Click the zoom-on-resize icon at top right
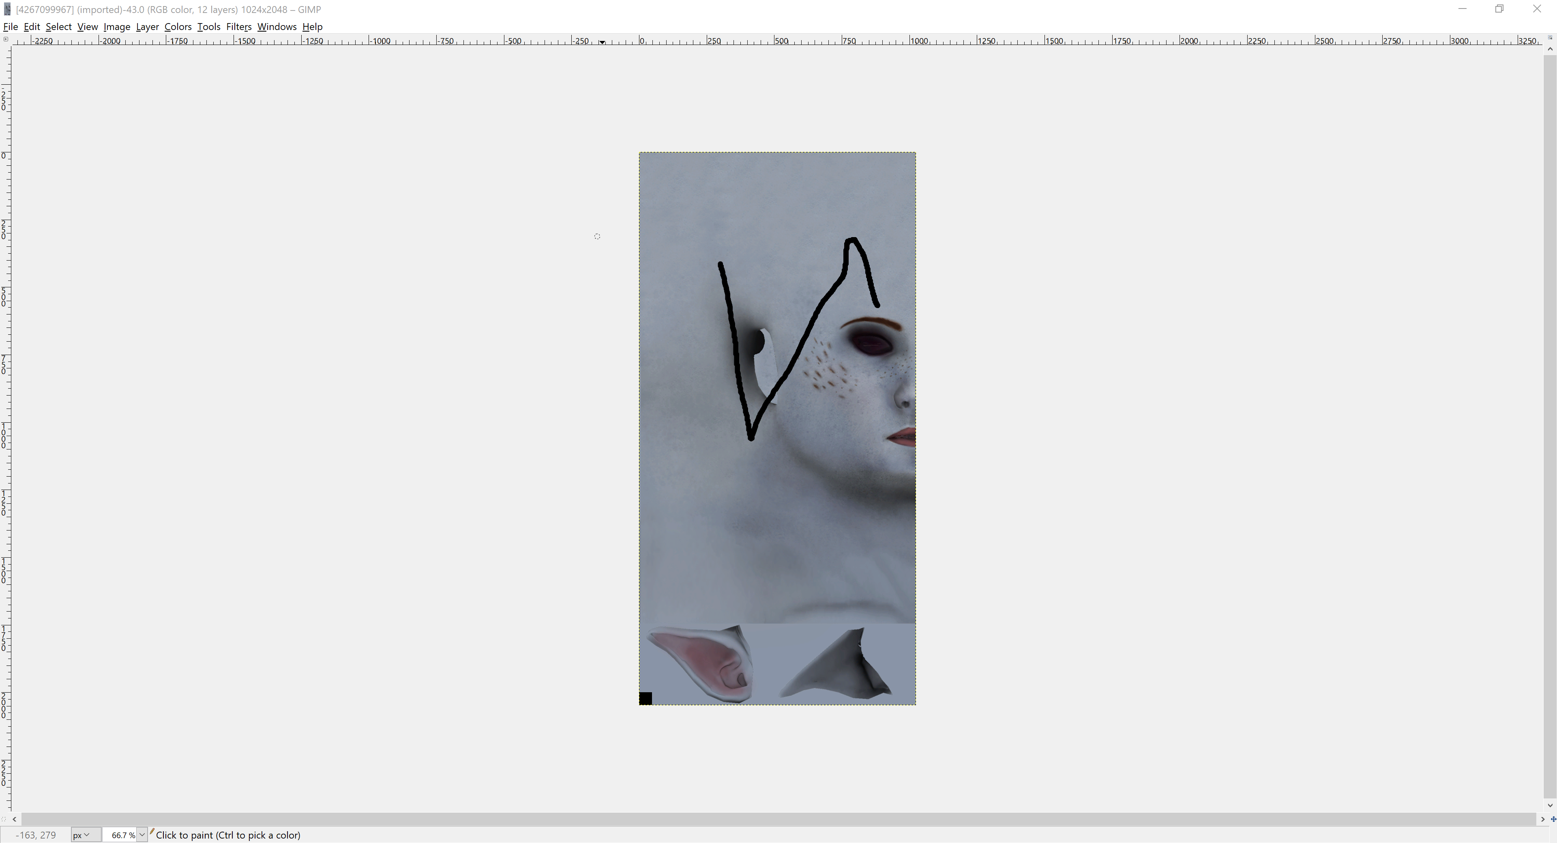 coord(1550,38)
